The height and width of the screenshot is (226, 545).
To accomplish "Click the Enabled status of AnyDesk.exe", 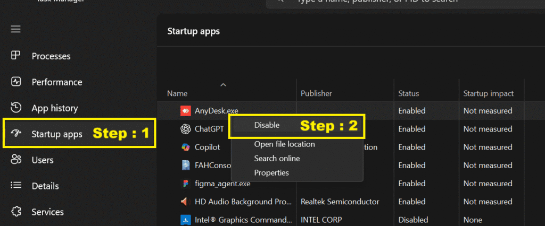I will point(412,111).
